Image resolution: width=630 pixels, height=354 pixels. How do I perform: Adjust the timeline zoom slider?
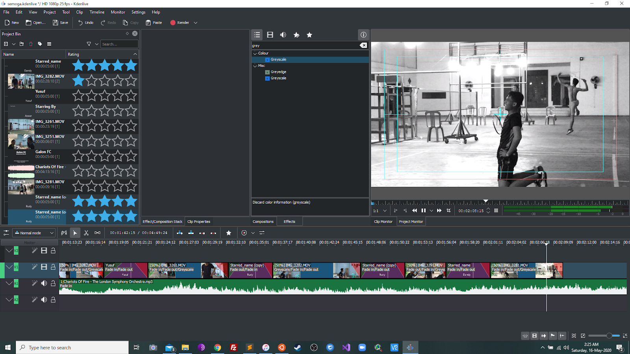pyautogui.click(x=609, y=336)
